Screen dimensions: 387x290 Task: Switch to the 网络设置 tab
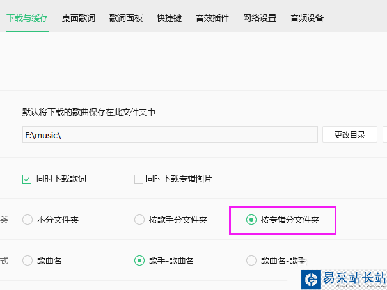[260, 18]
